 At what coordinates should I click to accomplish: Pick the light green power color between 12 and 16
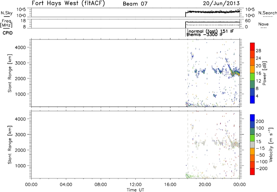(252, 77)
